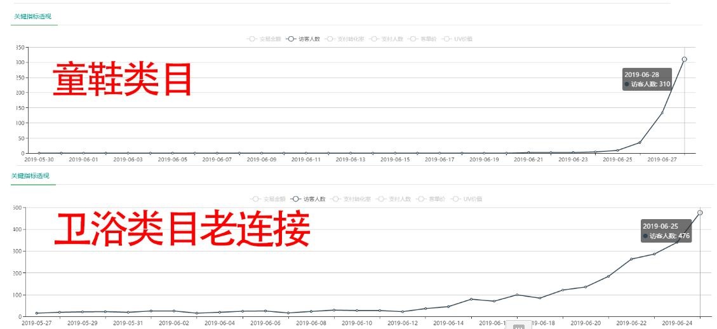
Task: Toggle 访客人数 series in lower chart legend
Action: click(x=308, y=199)
